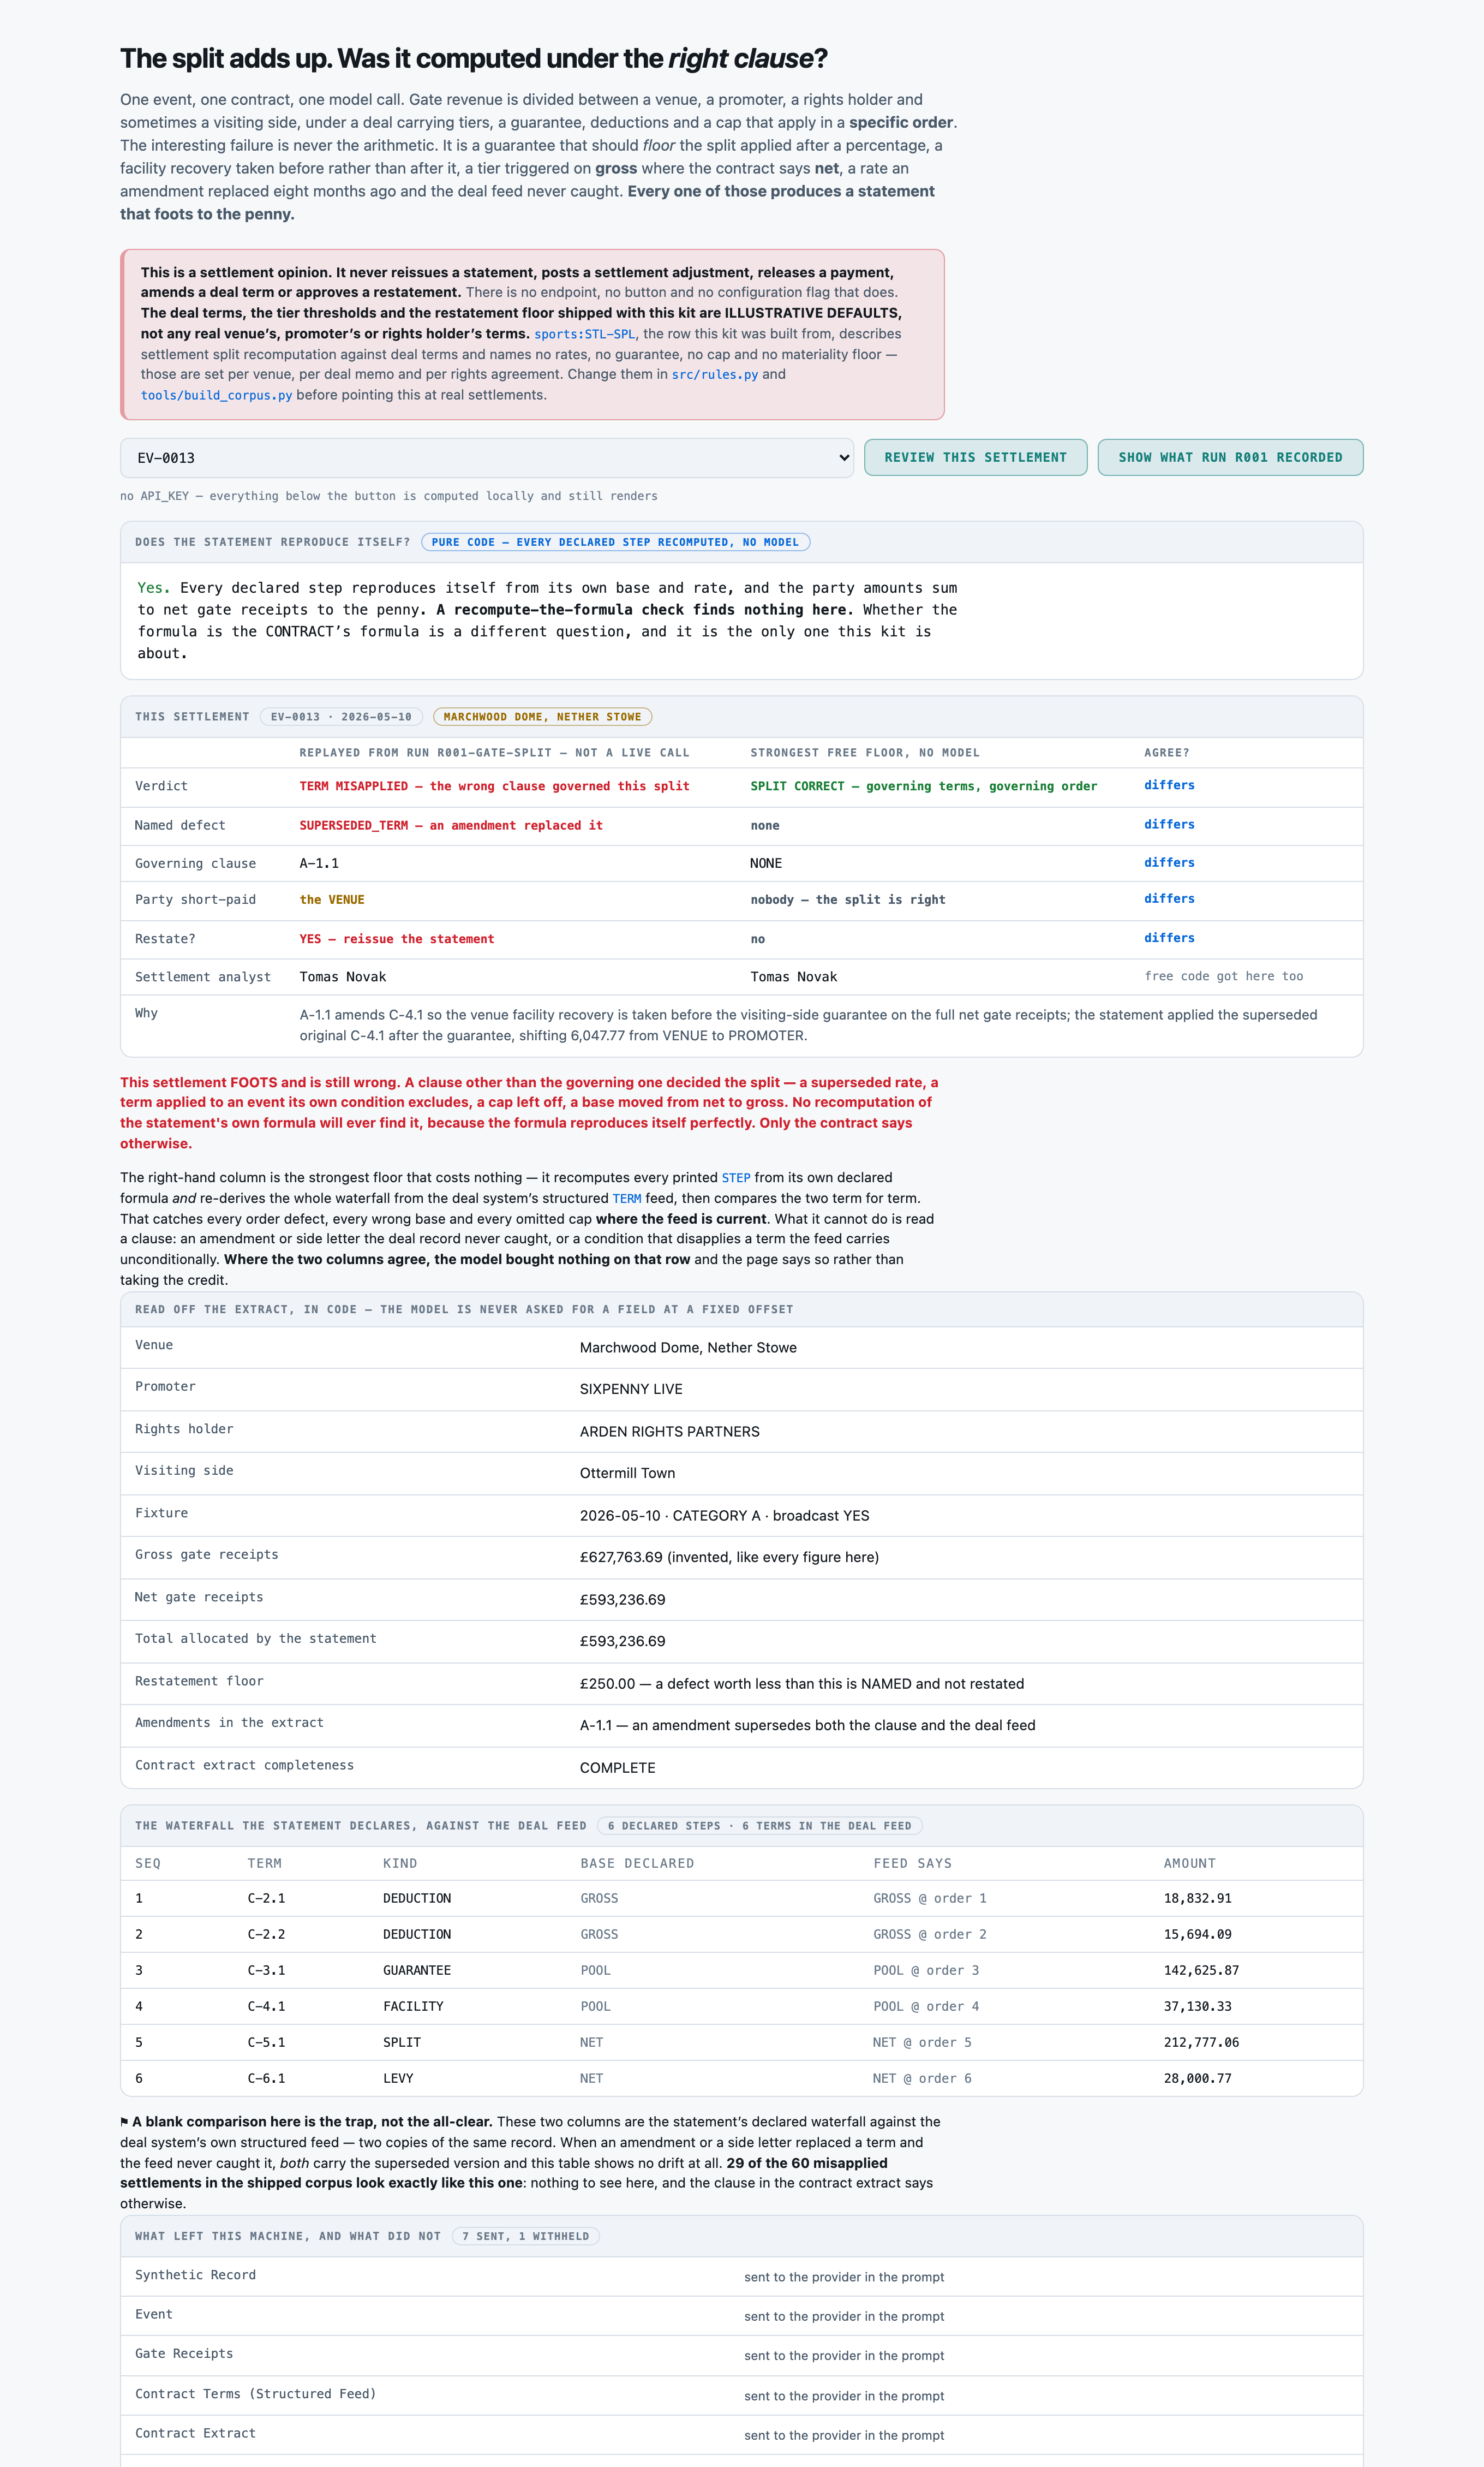Click the flag icon beside blank comparison note

pos(124,2122)
